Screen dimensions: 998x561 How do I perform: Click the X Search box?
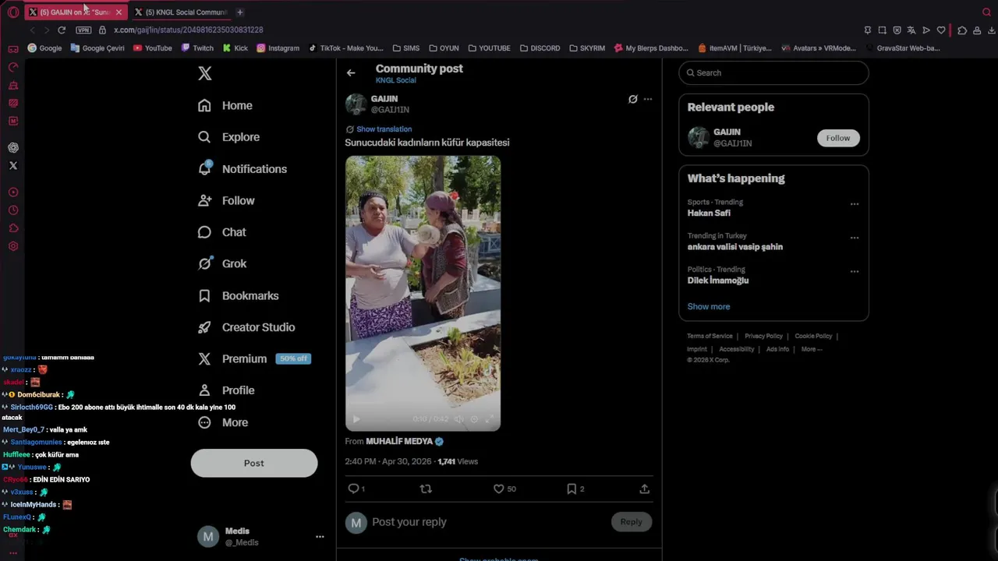click(x=773, y=72)
